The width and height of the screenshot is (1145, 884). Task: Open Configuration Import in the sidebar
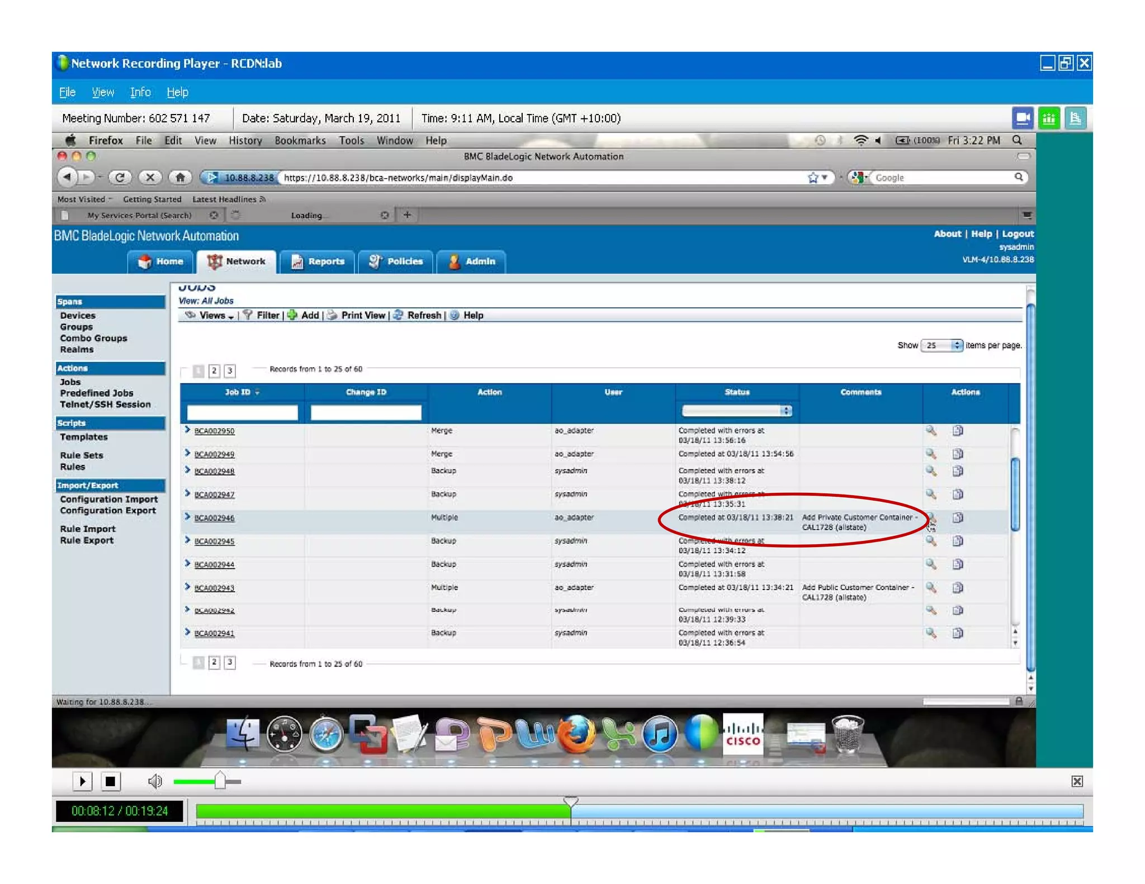tap(109, 499)
